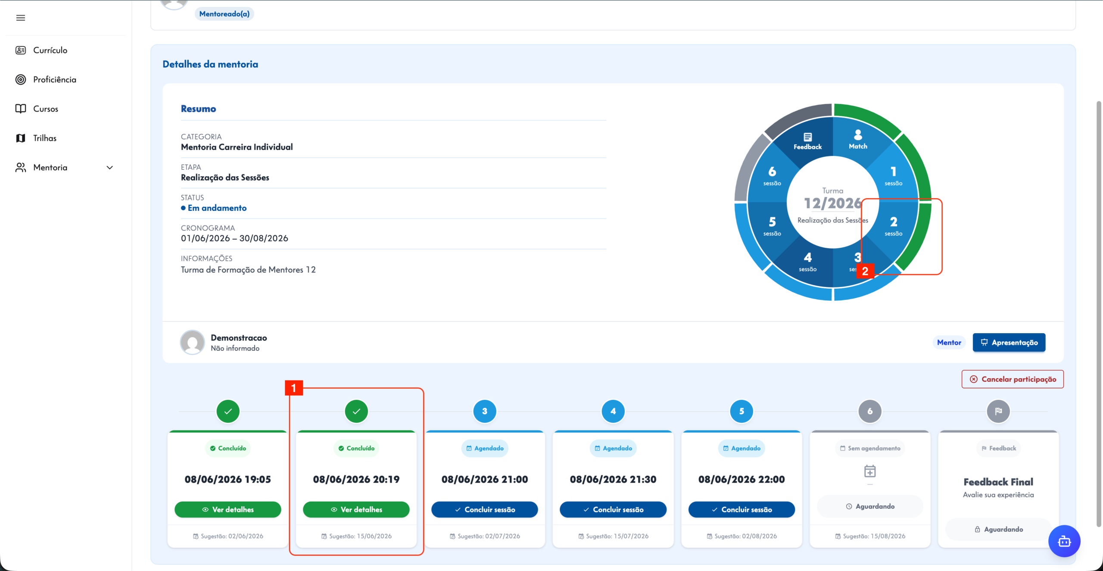Viewport: 1103px width, 571px height.
Task: Click Cancelar participação button
Action: (x=1013, y=379)
